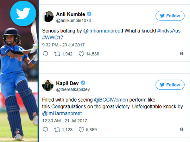Reply to Kapil Dev's tweet

(45, 130)
